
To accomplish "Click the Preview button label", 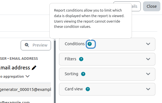I will tap(40, 45).
